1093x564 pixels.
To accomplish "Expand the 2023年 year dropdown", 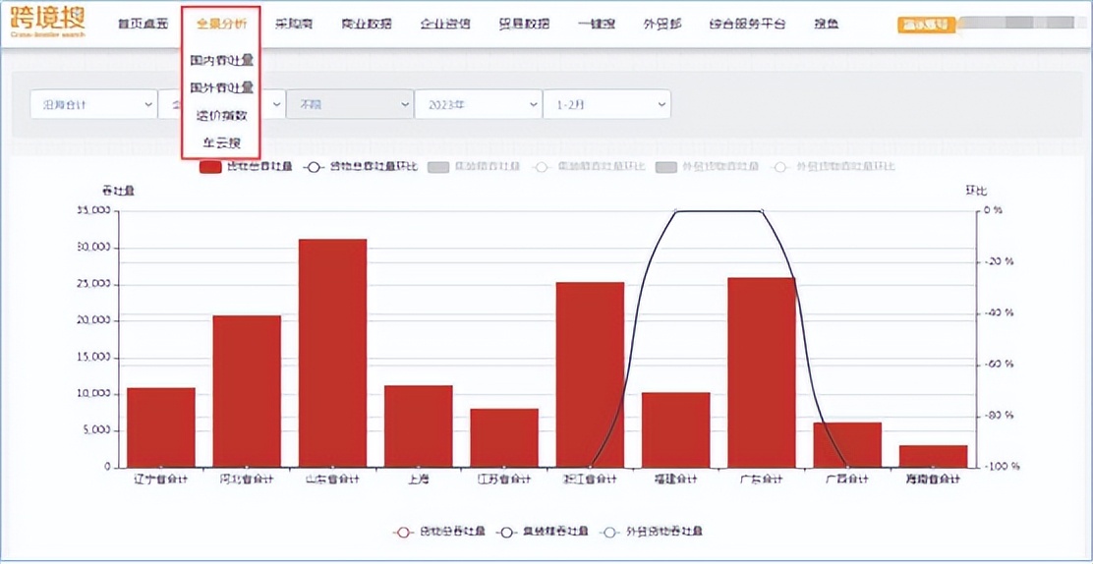I will 478,104.
